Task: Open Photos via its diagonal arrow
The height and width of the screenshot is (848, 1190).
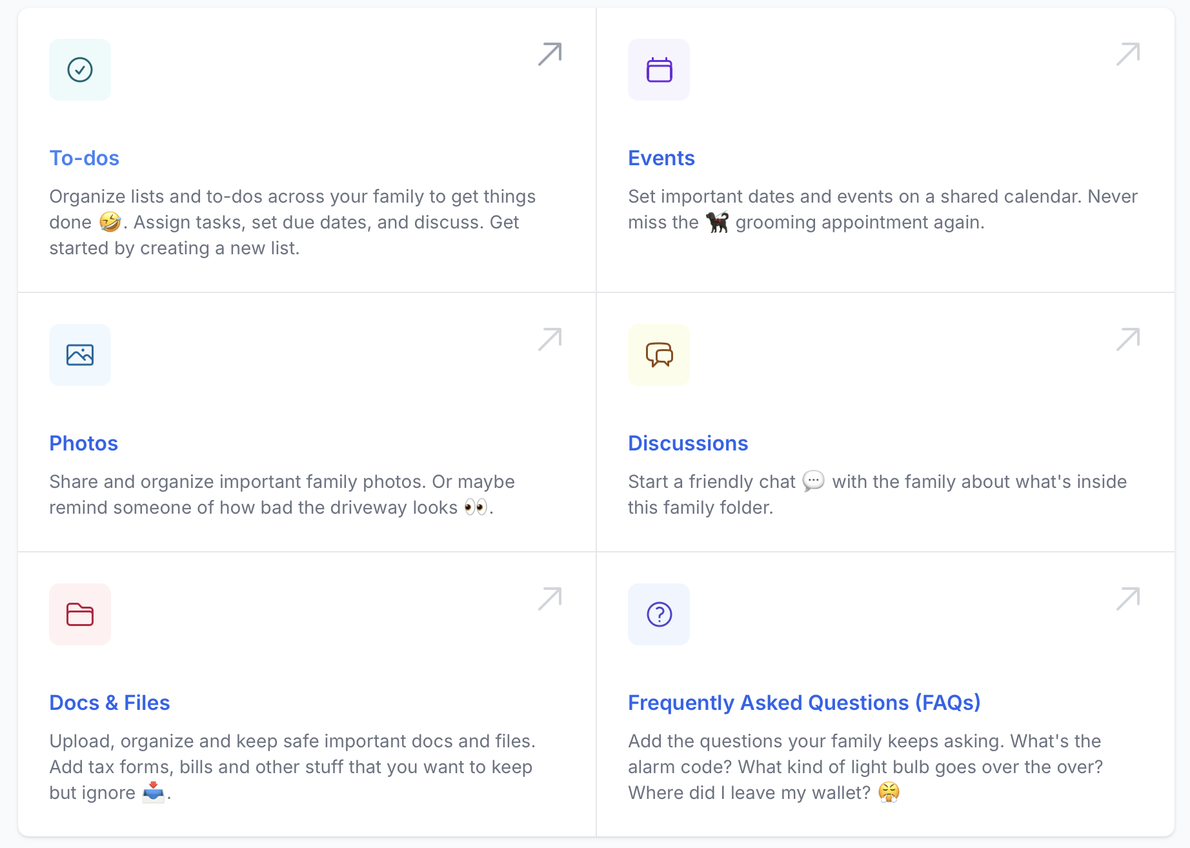Action: [x=550, y=339]
